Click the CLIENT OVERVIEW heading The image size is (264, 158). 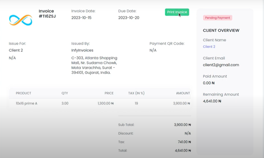(221, 30)
